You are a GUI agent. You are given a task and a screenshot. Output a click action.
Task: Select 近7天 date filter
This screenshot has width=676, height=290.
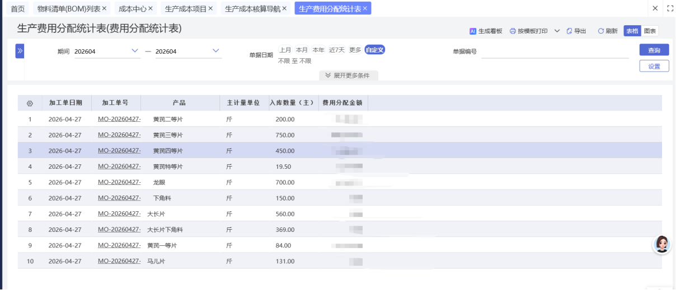pos(337,50)
